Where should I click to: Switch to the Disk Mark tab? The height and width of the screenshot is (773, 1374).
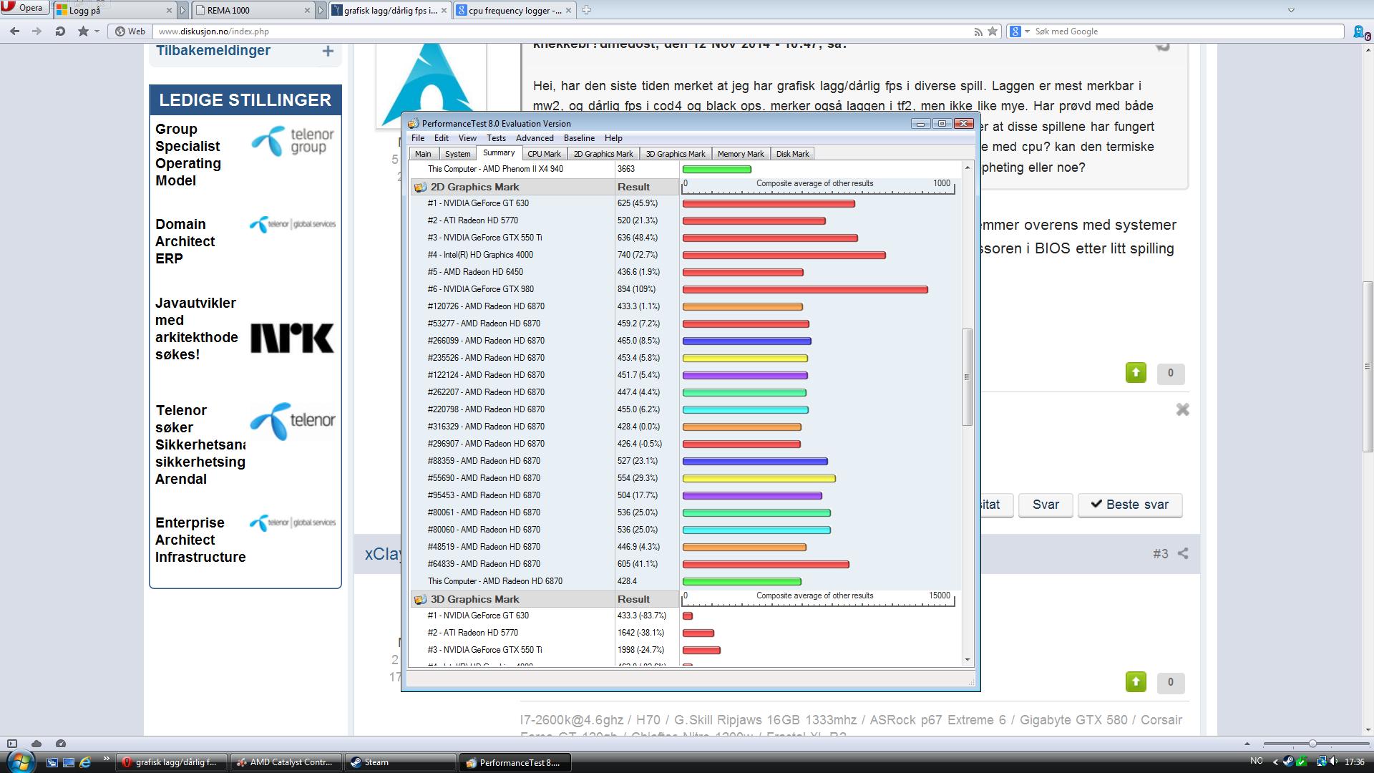(792, 154)
